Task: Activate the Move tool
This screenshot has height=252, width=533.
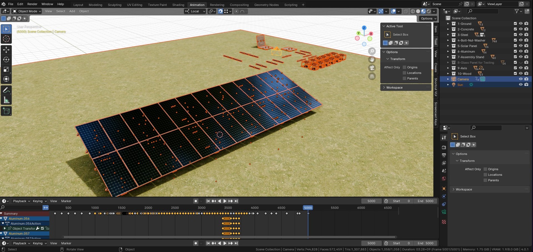Action: (x=6, y=50)
